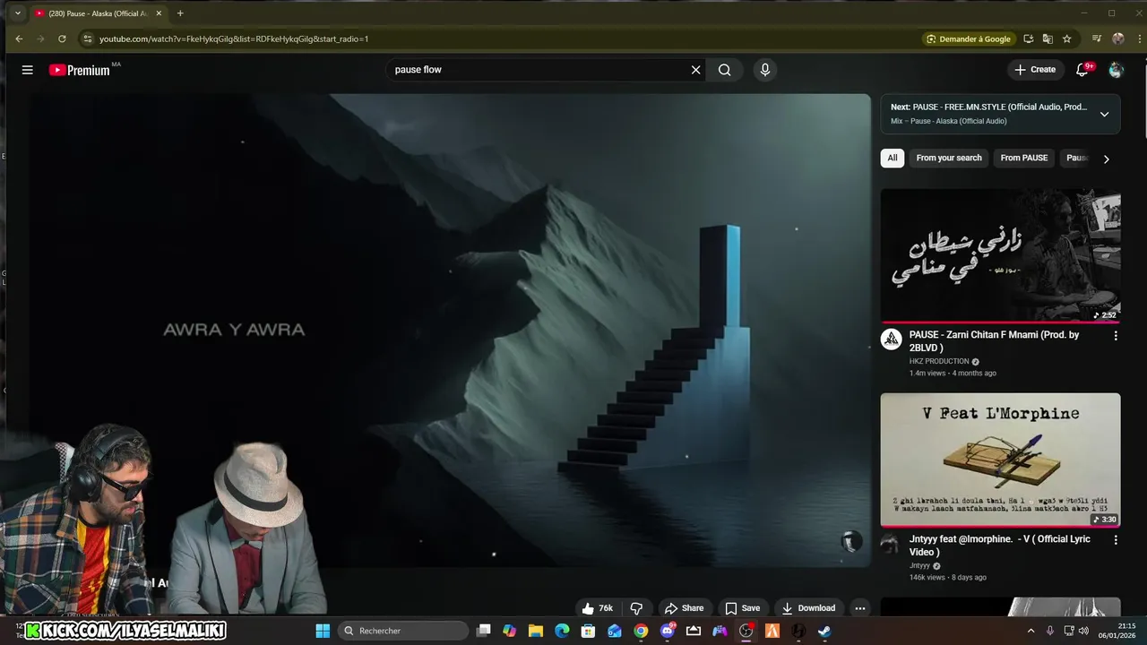Open Zarni Chitan F Mnami thumbnail
The width and height of the screenshot is (1147, 645).
coord(1000,255)
